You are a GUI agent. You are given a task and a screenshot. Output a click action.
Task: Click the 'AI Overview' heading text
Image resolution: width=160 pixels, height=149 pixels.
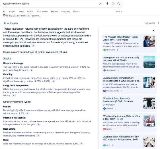(x=13, y=23)
